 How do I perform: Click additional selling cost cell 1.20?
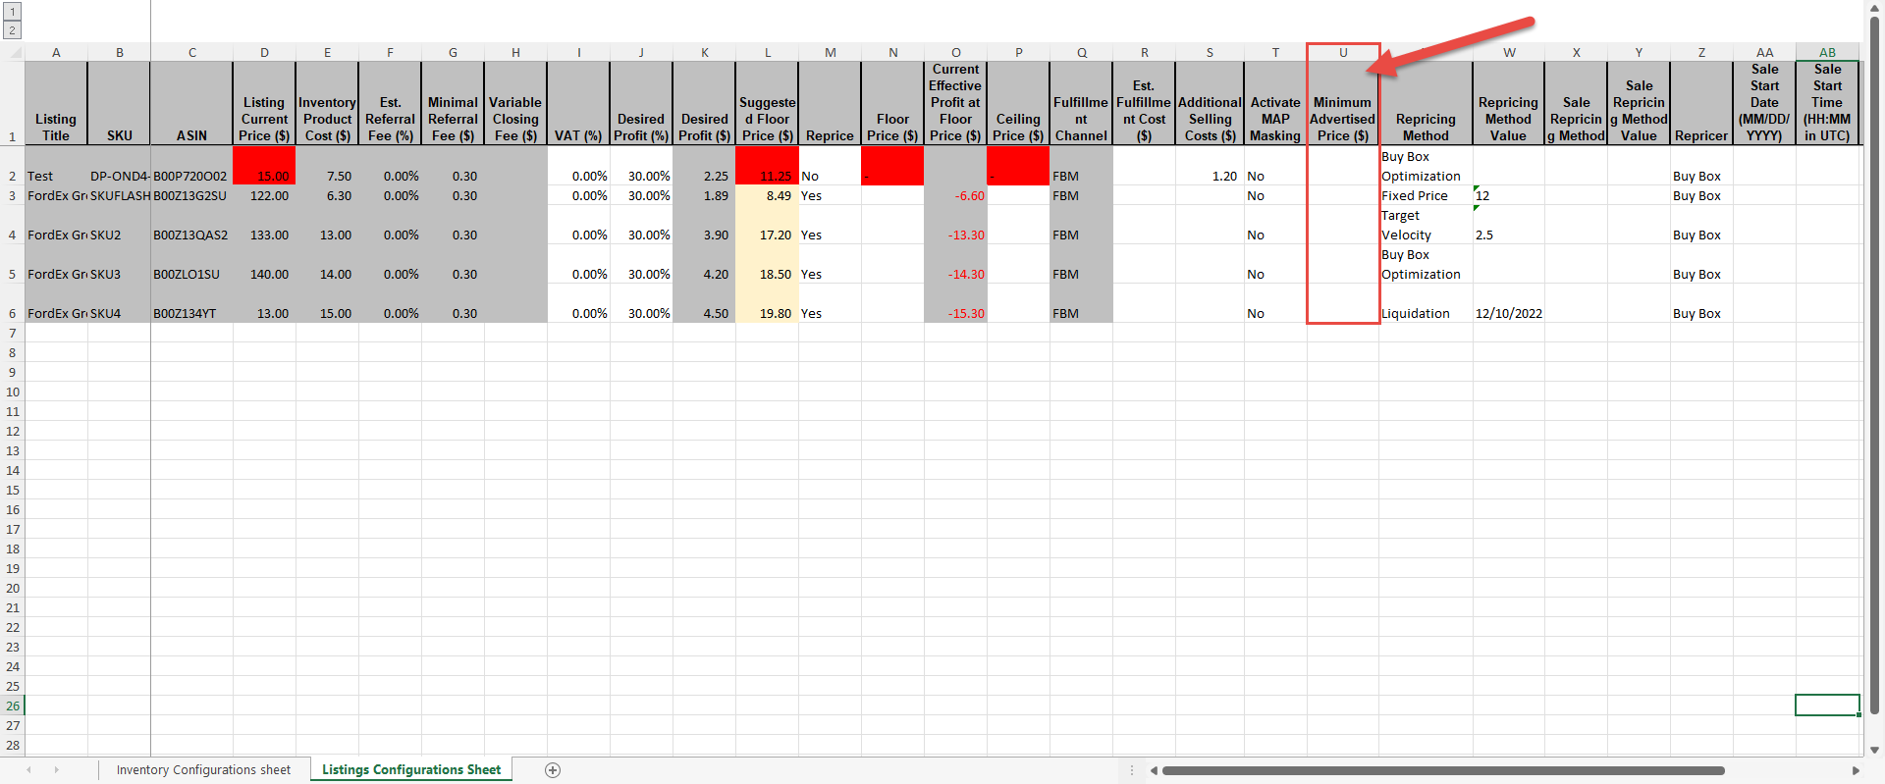point(1210,166)
